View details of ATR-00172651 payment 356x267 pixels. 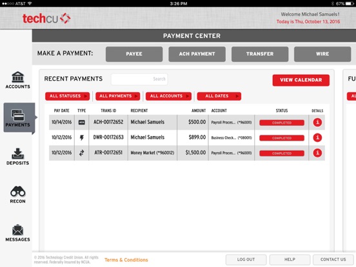click(317, 153)
